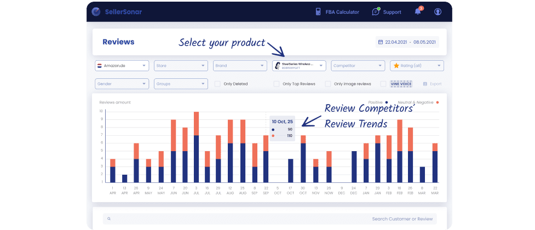The image size is (535, 230).
Task: Click the search magnifier icon
Action: click(108, 219)
